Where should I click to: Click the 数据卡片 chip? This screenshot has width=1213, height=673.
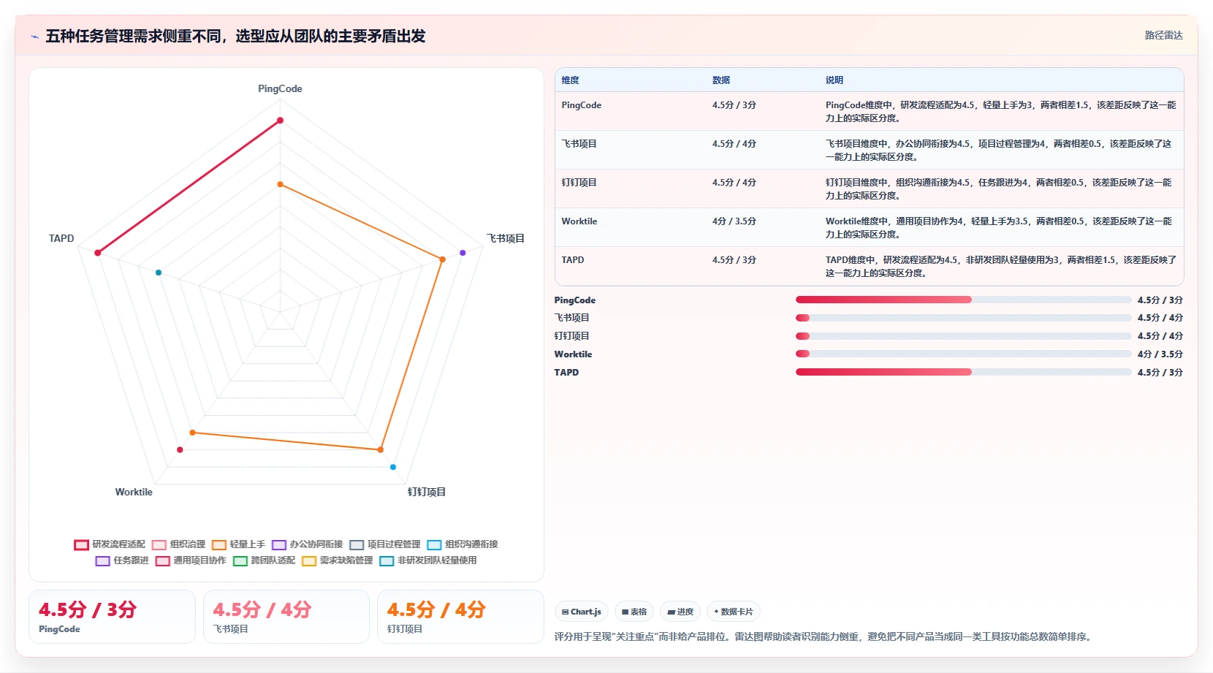[734, 612]
